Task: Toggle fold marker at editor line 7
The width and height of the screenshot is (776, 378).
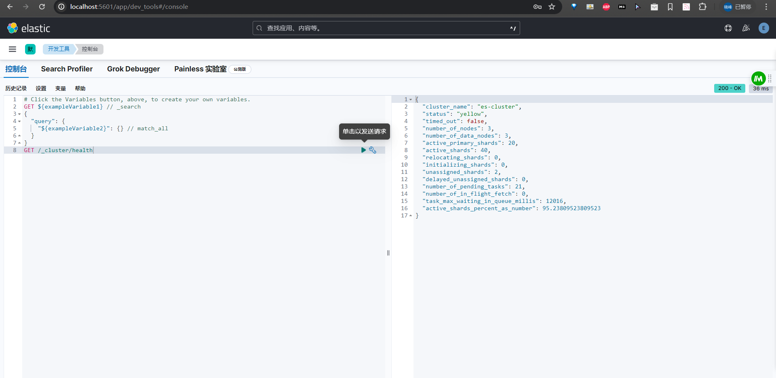Action: tap(19, 143)
